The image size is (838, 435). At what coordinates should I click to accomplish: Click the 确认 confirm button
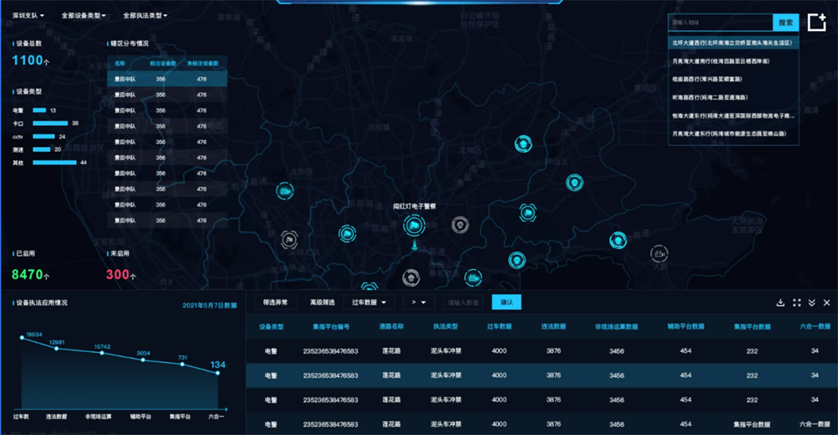[506, 302]
